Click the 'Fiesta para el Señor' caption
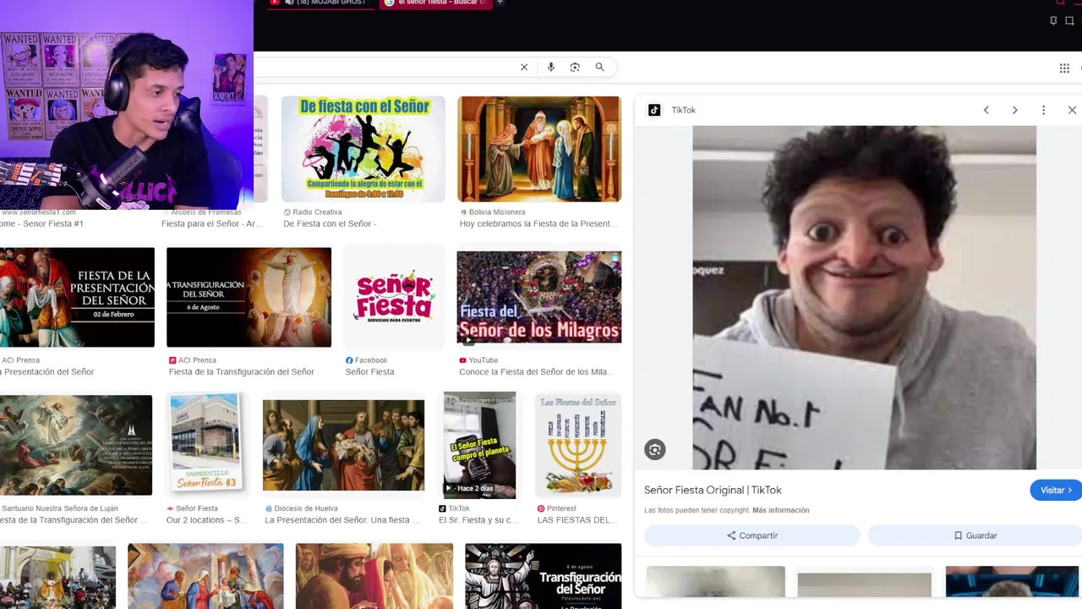Screen dimensions: 1082x609 [214, 224]
